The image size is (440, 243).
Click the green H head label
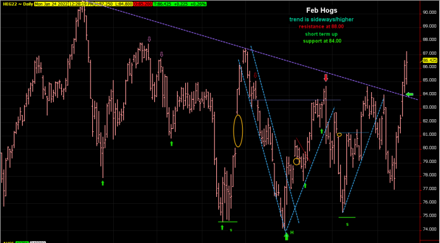(x=292, y=232)
